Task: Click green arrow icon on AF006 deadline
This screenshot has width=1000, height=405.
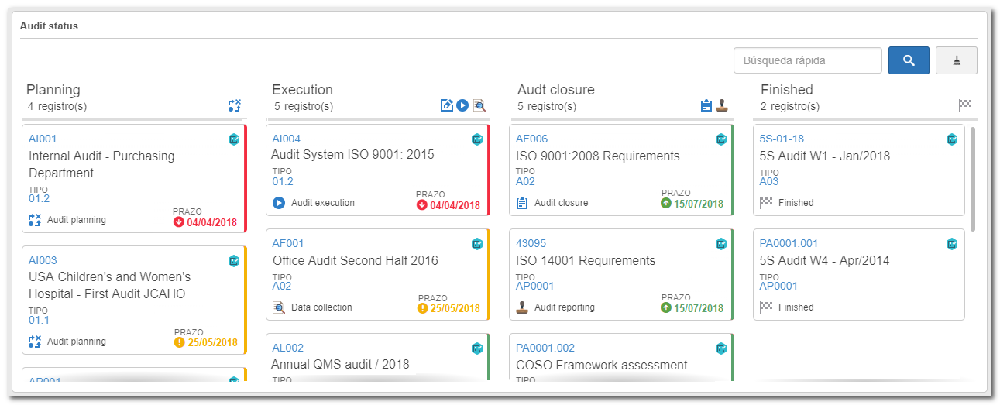Action: (666, 204)
